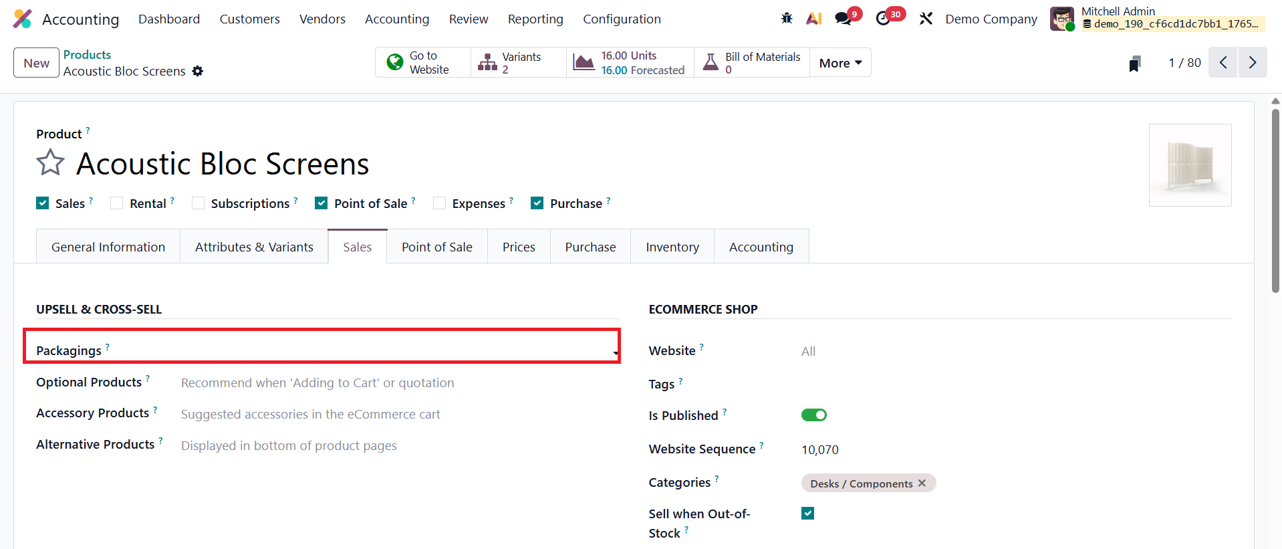
Task: Click the bug debug icon
Action: point(787,19)
